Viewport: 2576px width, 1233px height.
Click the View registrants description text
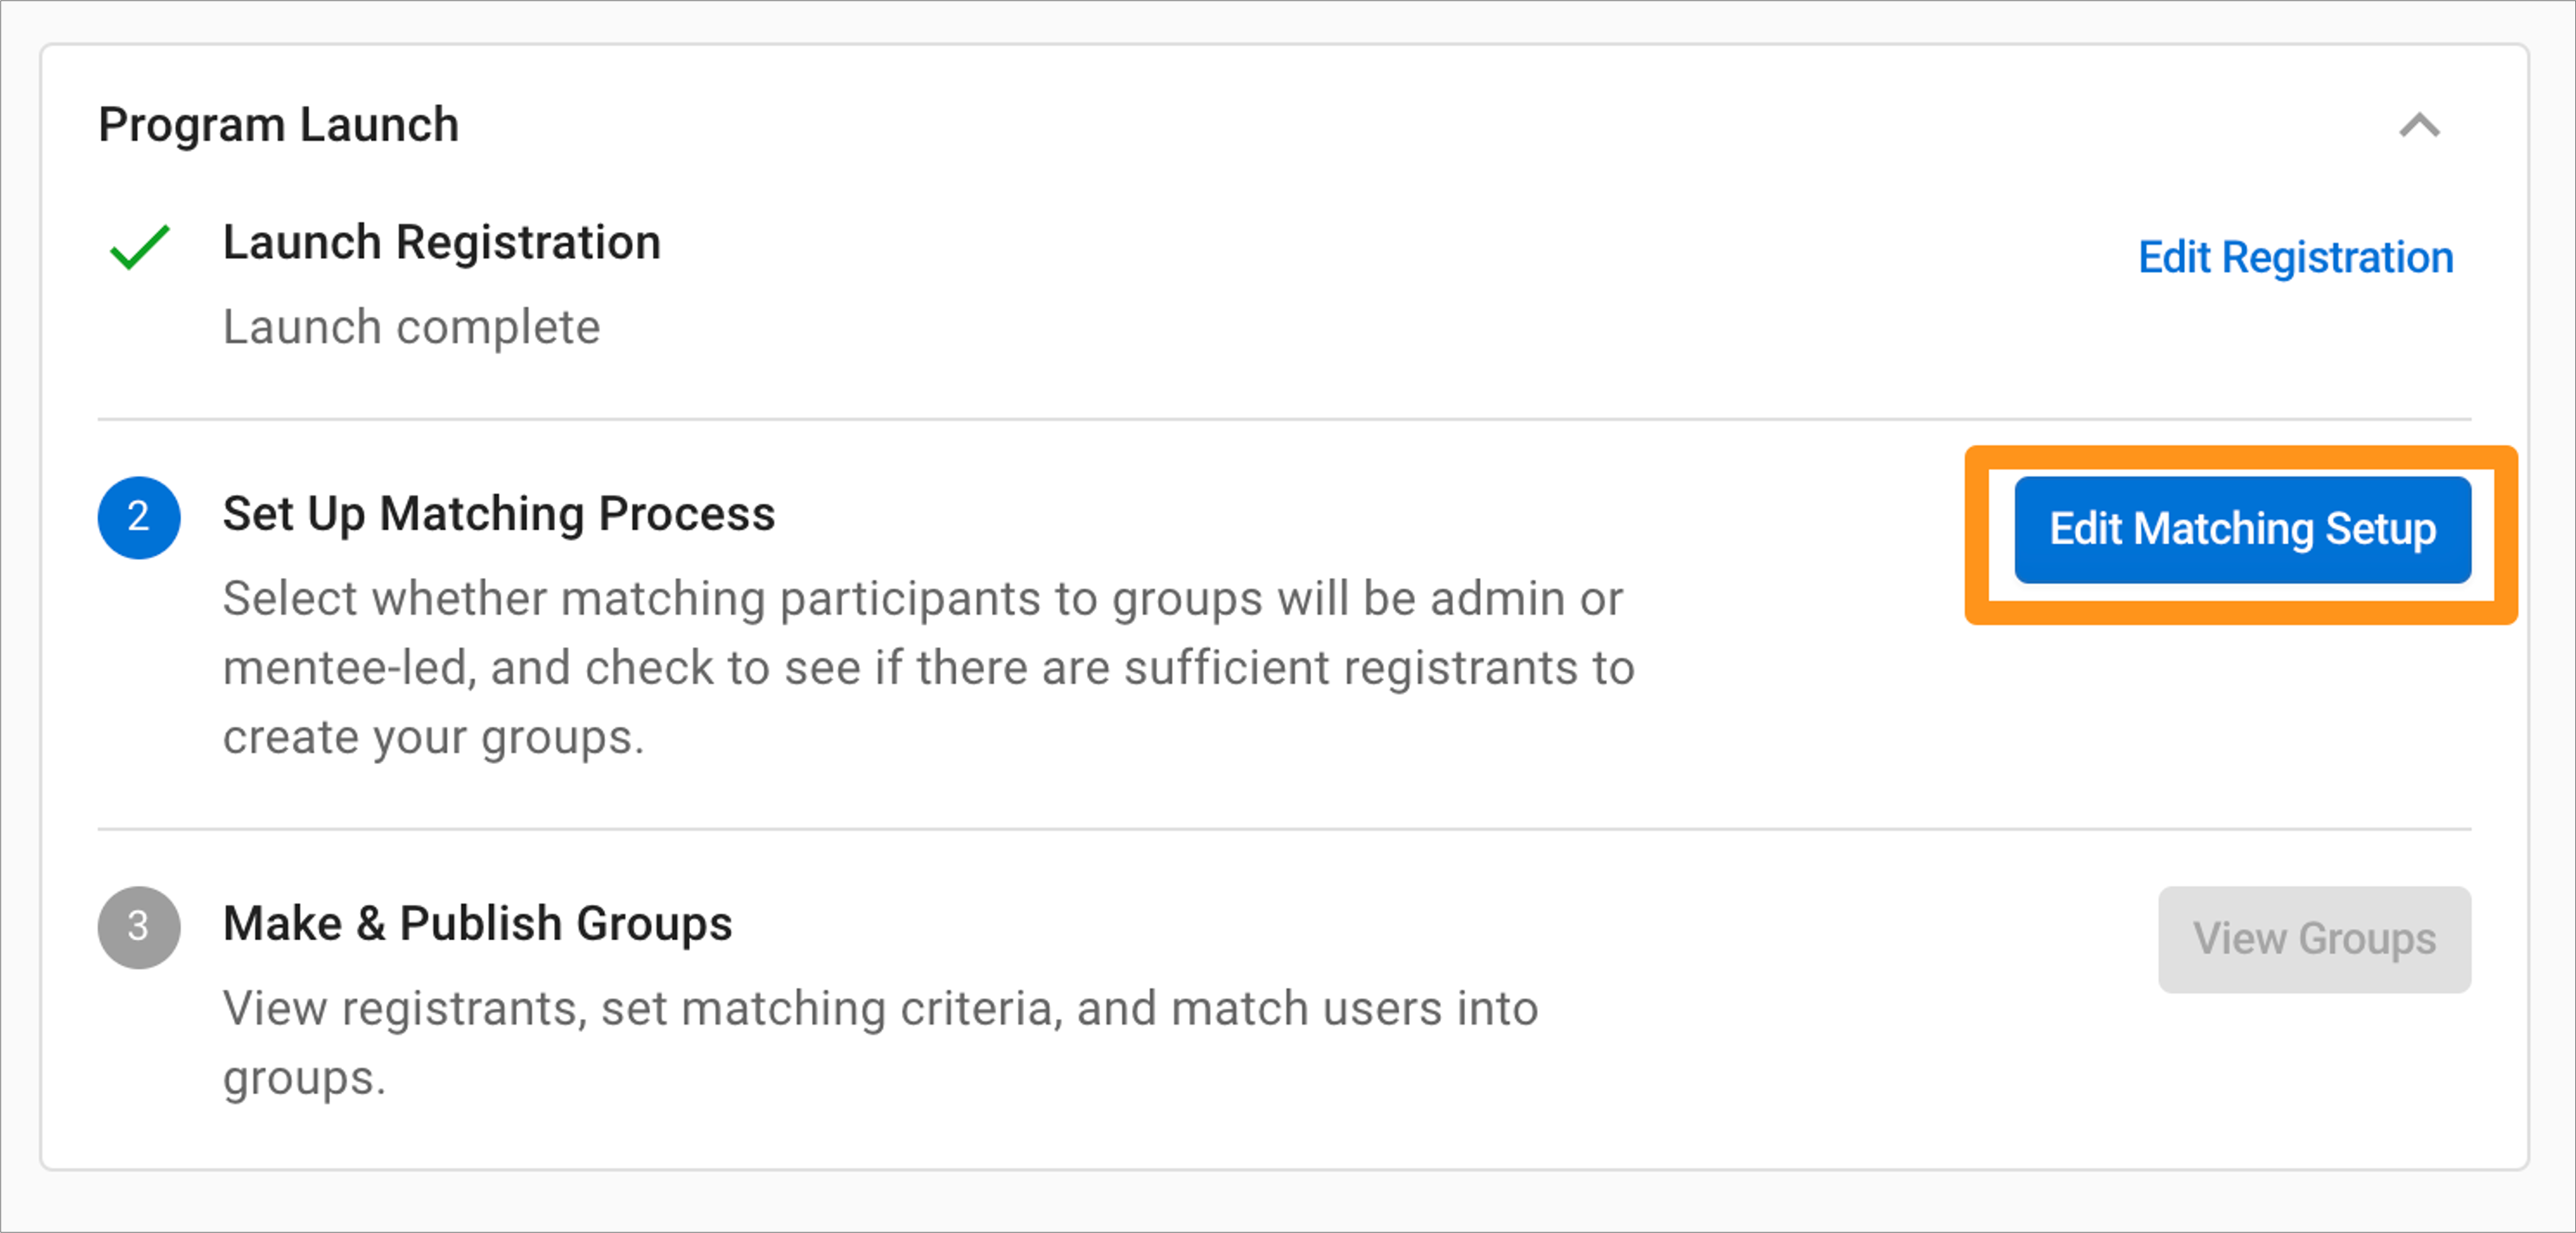point(880,1043)
